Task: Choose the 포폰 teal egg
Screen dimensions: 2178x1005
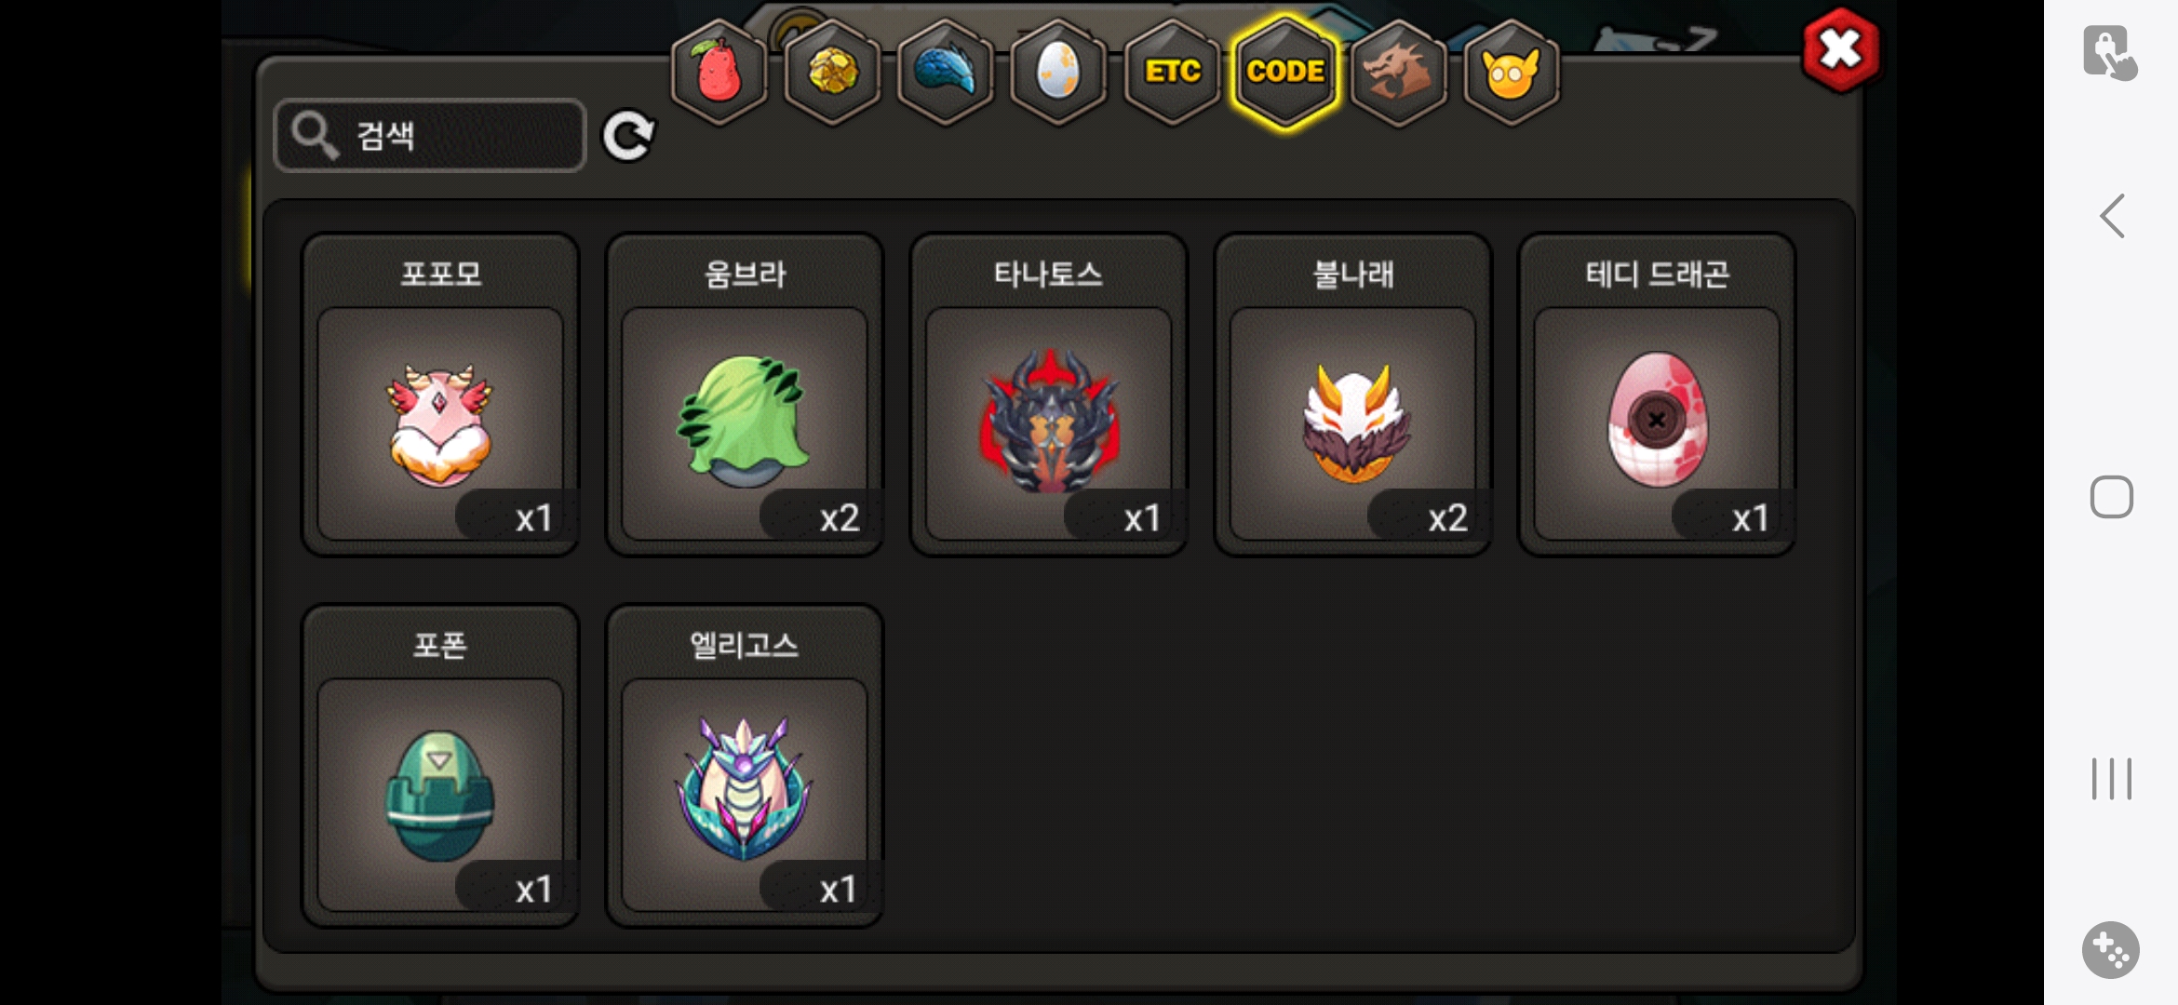Action: click(440, 766)
